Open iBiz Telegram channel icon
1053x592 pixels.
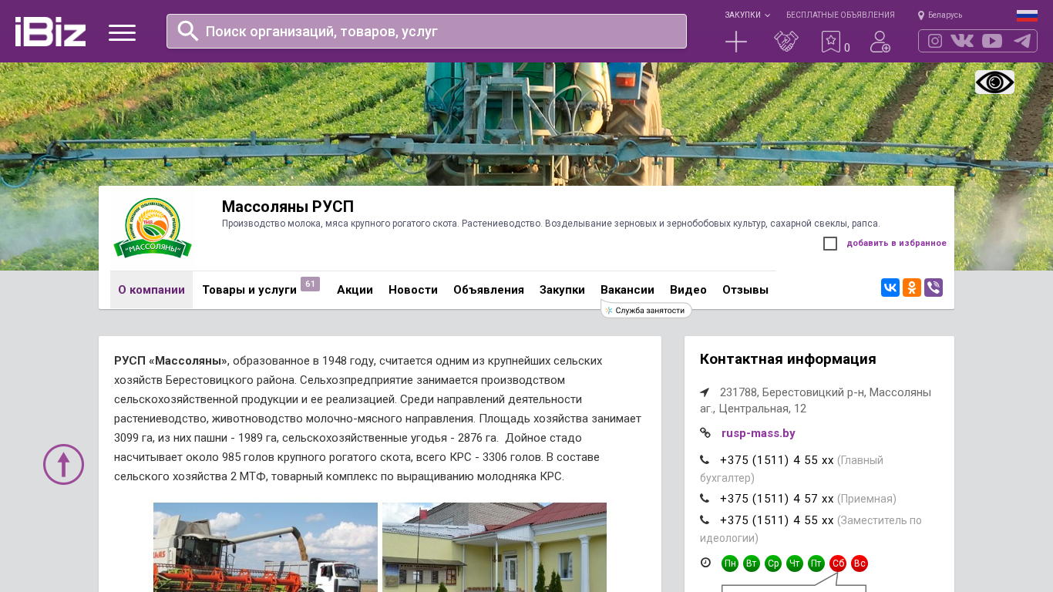1022,41
